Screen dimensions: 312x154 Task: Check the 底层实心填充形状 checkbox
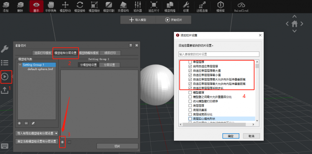click(x=190, y=119)
